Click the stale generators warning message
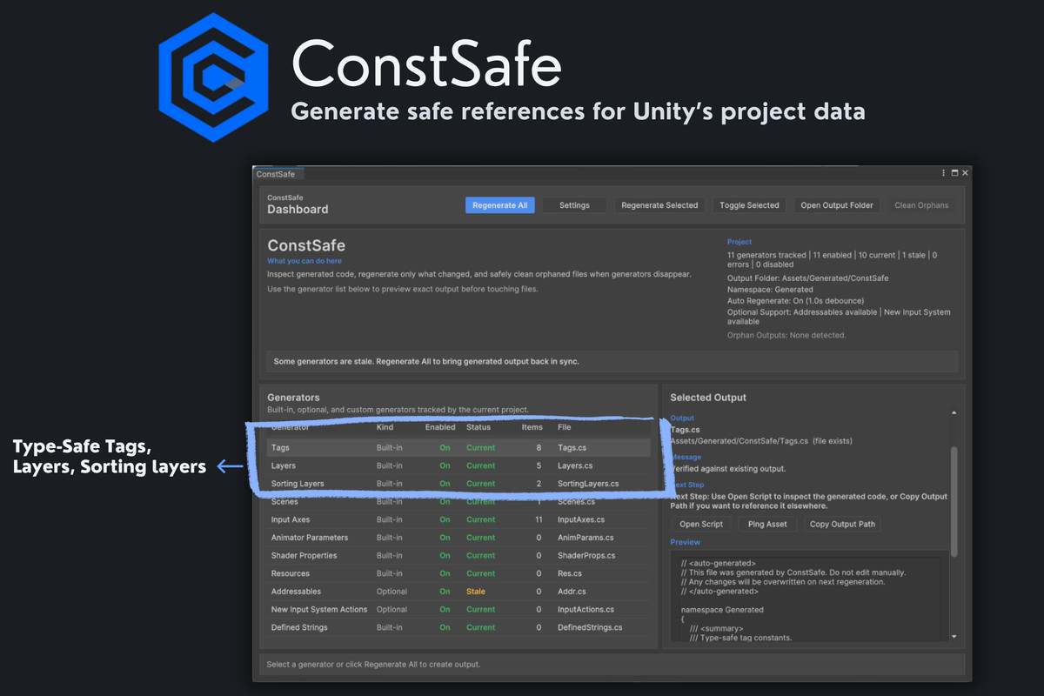The width and height of the screenshot is (1044, 696). click(x=612, y=361)
